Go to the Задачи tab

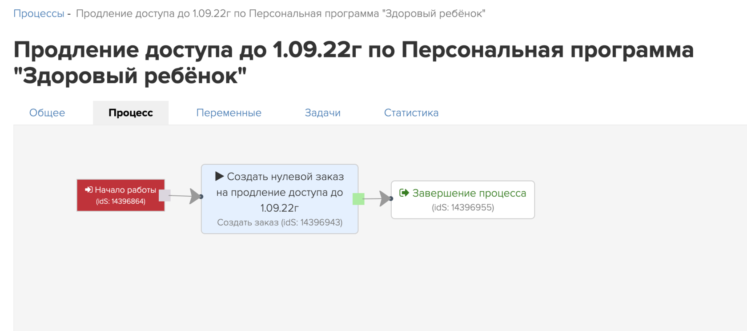(323, 113)
